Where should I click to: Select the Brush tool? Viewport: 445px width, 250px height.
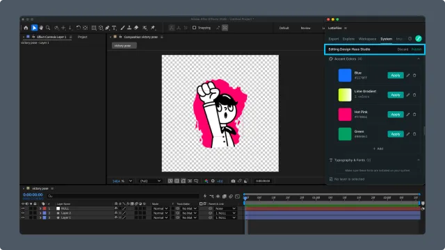pos(122,28)
